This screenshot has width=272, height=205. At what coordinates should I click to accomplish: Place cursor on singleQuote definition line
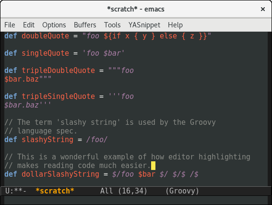[x=64, y=53]
